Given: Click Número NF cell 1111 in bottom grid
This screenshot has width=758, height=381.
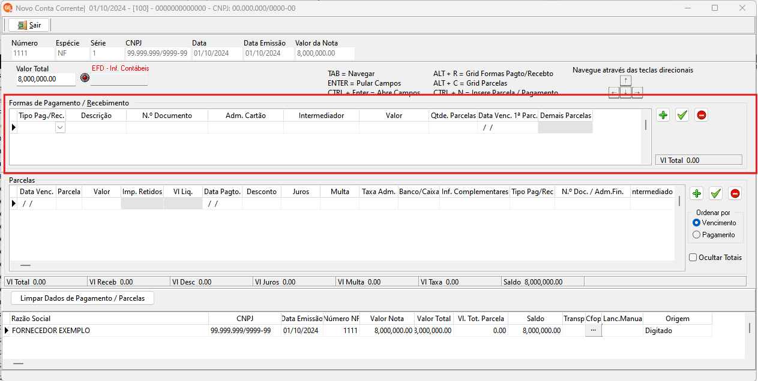Looking at the screenshot, I should pyautogui.click(x=341, y=331).
